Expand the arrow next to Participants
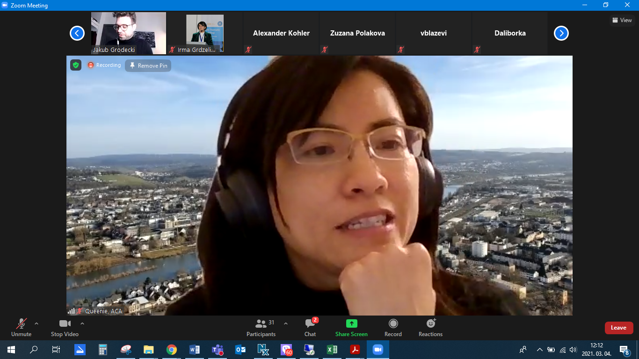Screen dimensions: 639x359 tap(286, 323)
